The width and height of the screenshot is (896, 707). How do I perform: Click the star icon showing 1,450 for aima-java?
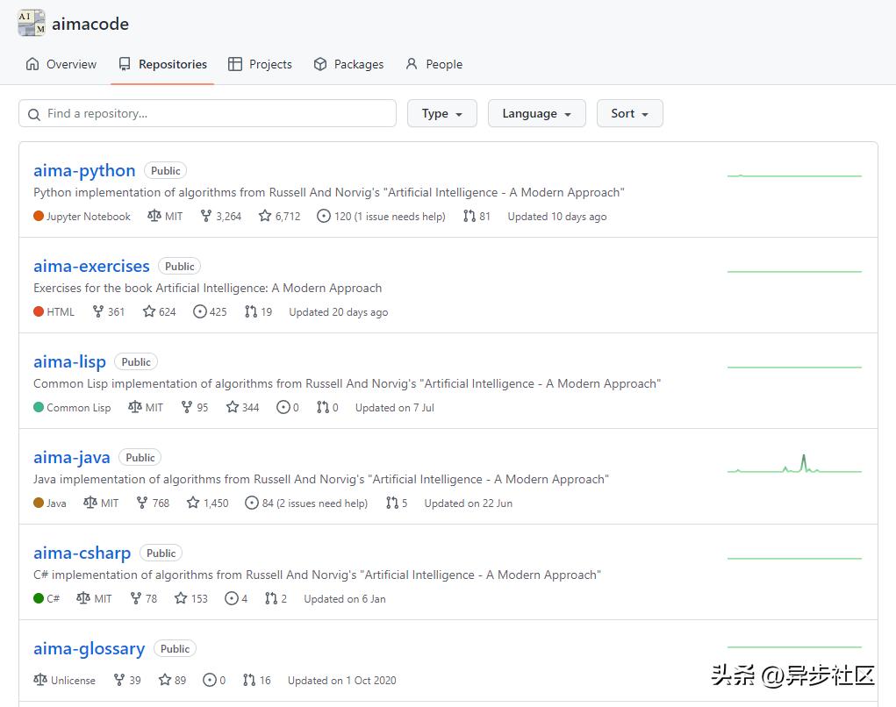tap(193, 503)
